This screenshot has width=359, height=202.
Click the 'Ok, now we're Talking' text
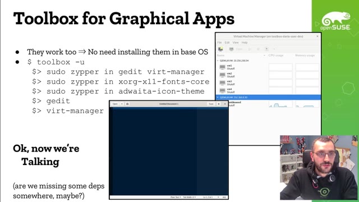(x=46, y=155)
